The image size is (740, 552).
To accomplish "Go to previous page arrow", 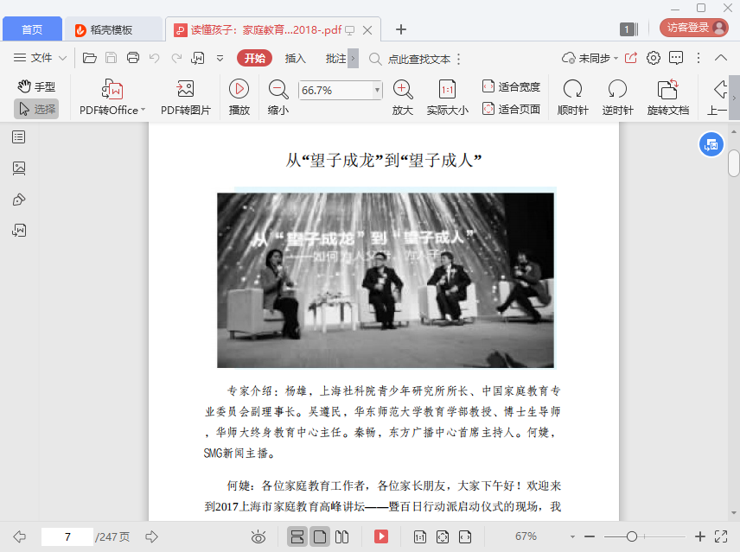I will pyautogui.click(x=19, y=536).
